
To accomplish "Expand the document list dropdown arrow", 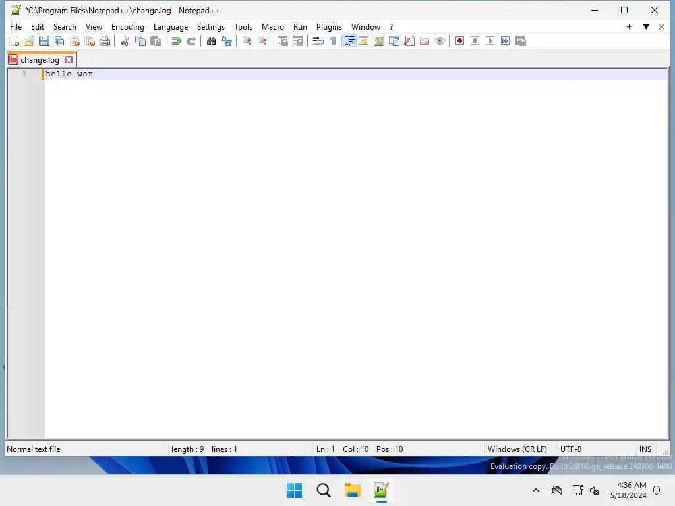I will coord(646,26).
